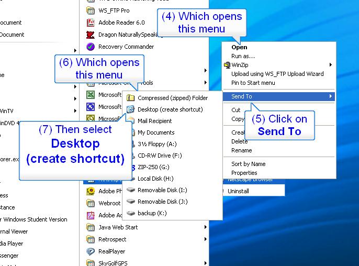Click the Java Web Start folder icon
Image resolution: width=359 pixels, height=266 pixels.
91,227
